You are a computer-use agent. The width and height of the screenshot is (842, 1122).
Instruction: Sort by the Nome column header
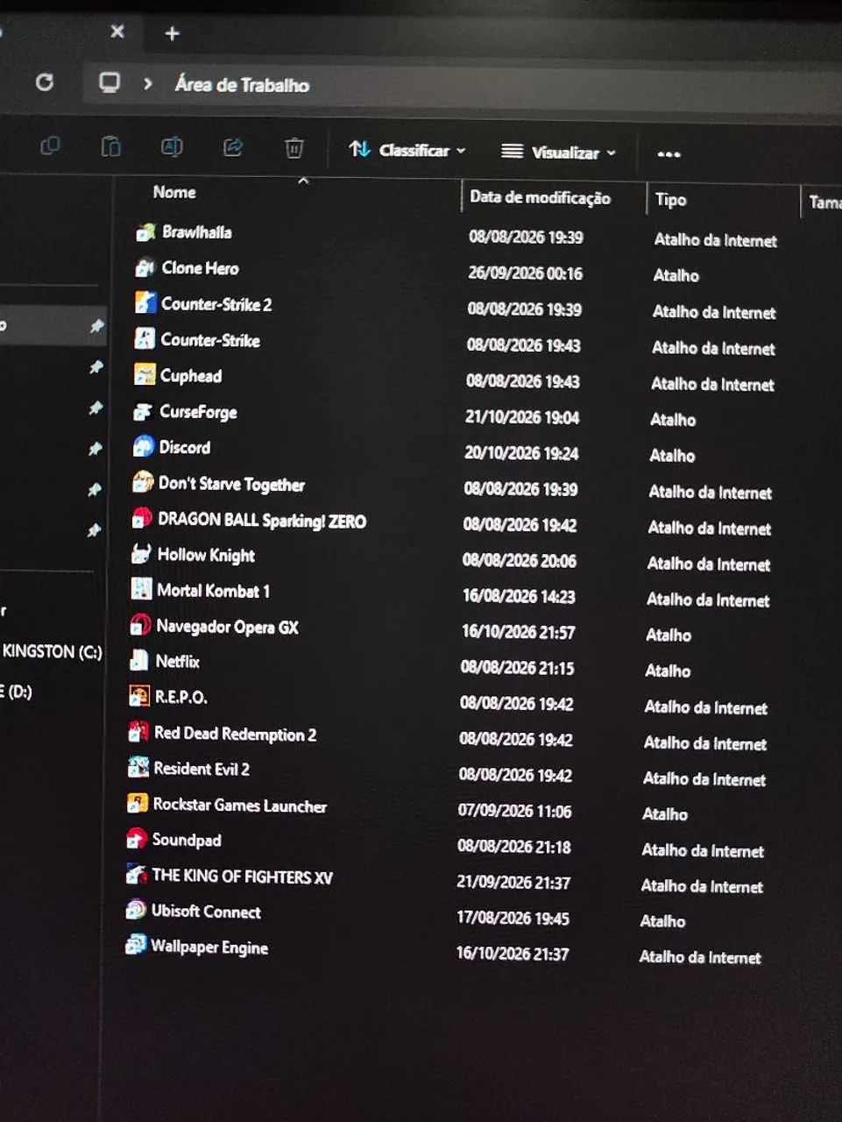(174, 192)
